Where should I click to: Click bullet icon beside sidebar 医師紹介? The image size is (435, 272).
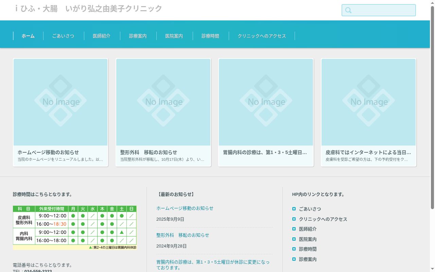[294, 229]
